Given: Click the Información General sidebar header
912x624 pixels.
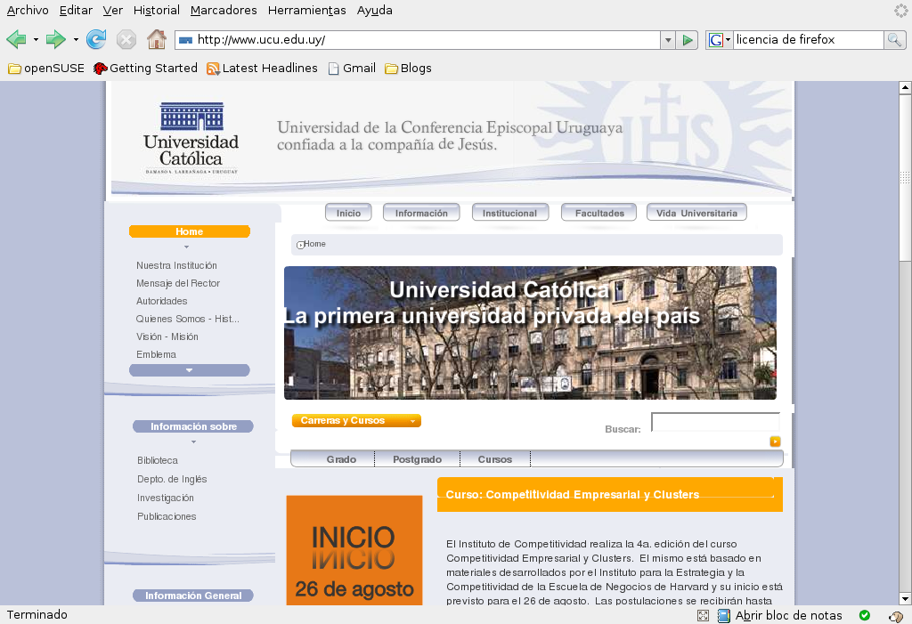Looking at the screenshot, I should 193,596.
